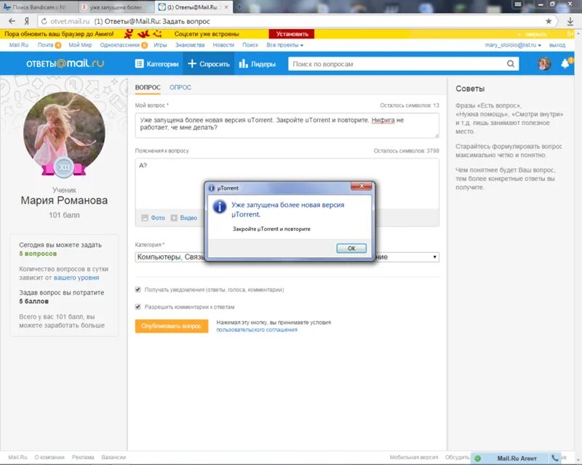Viewport: 582px width, 465px height.
Task: Click the Mail.Ru Агент status icon
Action: 477,458
